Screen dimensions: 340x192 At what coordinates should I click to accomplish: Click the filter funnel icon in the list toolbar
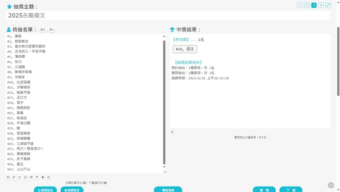37,177
